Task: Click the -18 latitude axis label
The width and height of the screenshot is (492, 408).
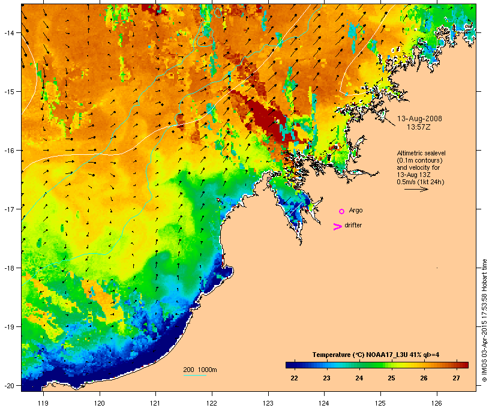Action: click(x=8, y=268)
